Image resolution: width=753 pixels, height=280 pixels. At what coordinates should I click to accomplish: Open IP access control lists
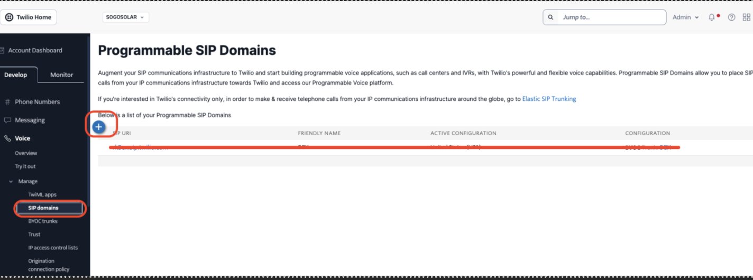53,248
